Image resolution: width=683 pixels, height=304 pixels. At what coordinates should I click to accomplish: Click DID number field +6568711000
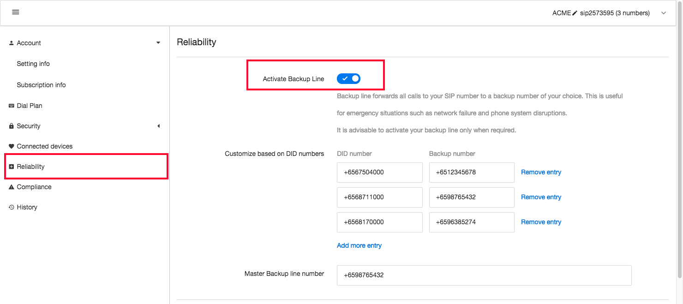point(380,197)
